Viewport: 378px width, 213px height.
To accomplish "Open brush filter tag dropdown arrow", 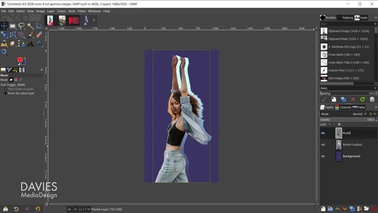I will 375,24.
